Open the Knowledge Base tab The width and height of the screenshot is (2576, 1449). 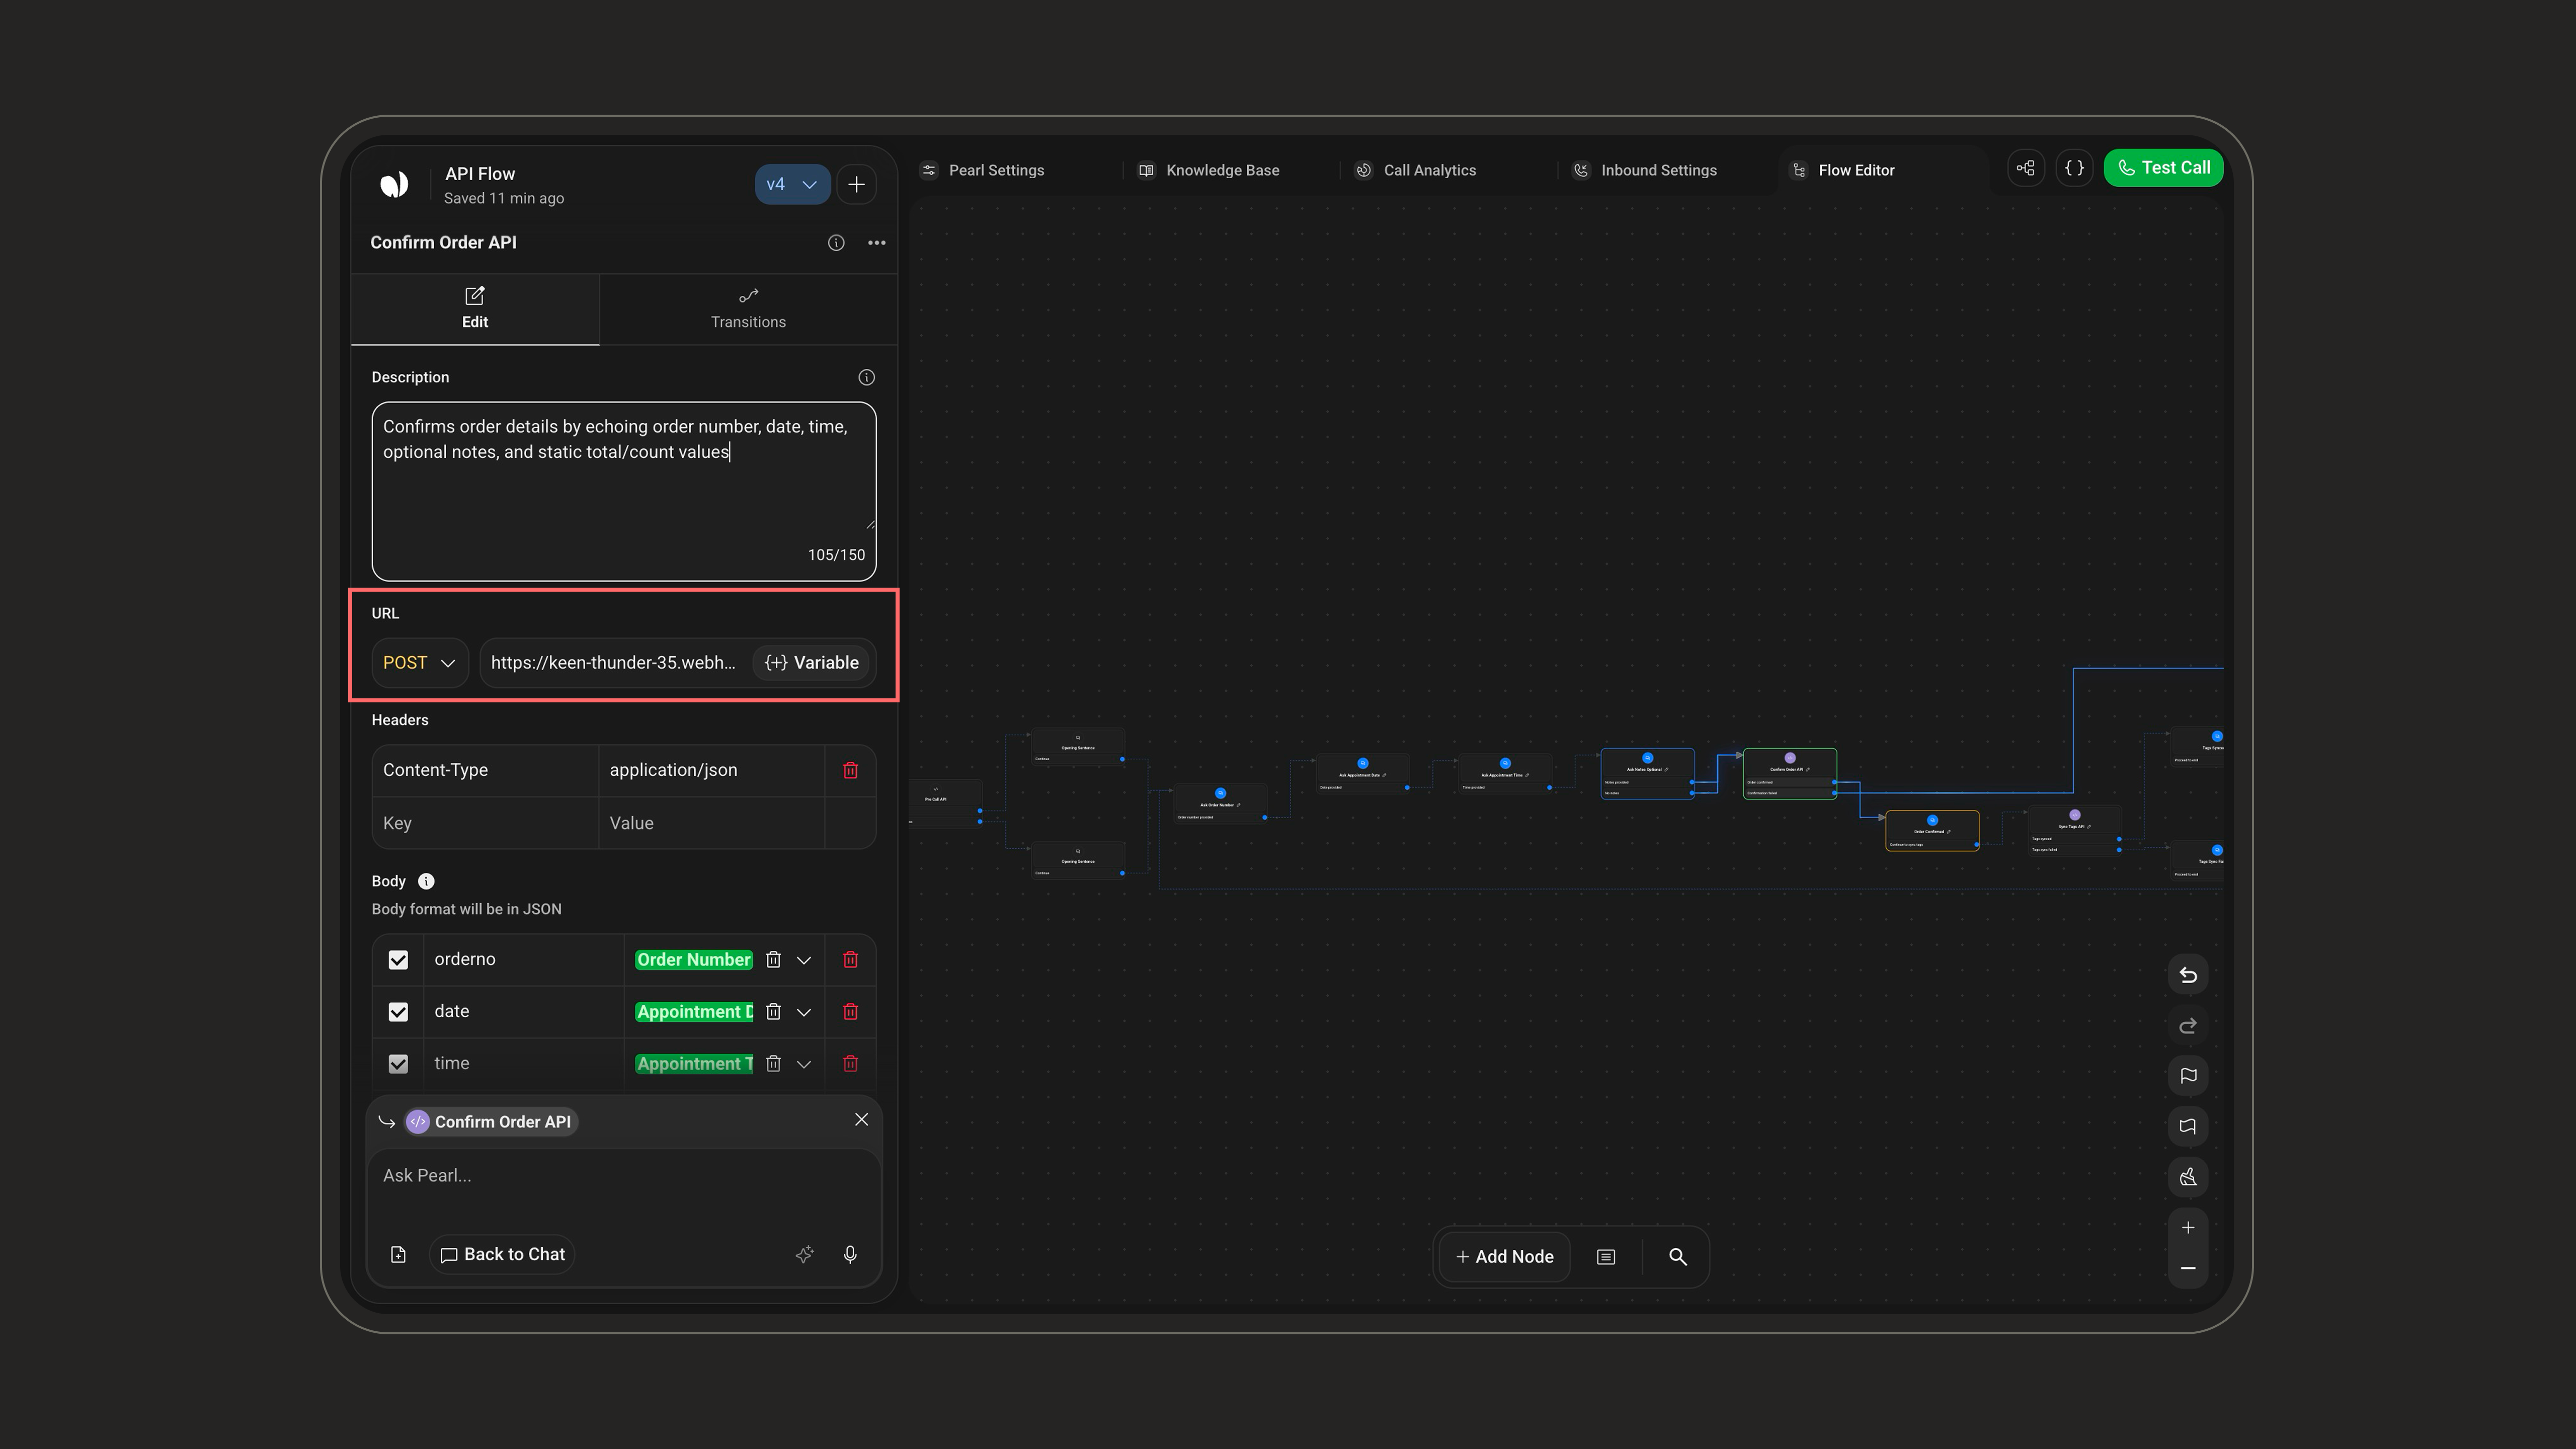coord(1210,170)
